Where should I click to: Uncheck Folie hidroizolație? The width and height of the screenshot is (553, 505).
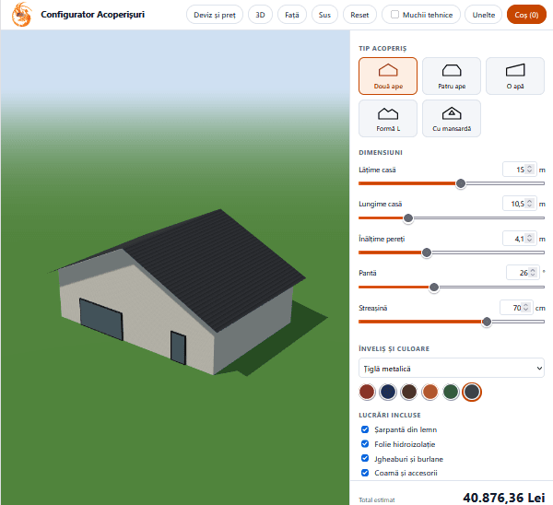tap(365, 443)
